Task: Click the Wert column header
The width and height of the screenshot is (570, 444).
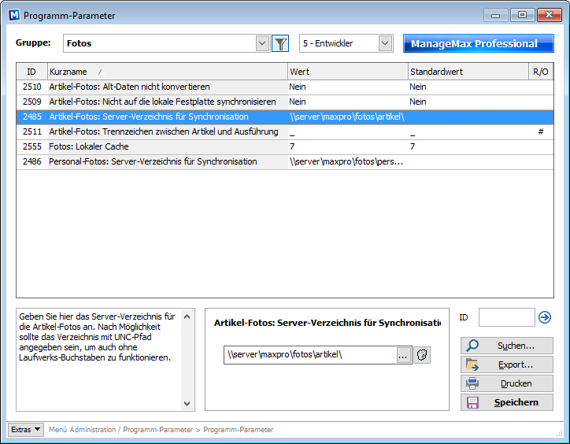Action: tap(347, 72)
